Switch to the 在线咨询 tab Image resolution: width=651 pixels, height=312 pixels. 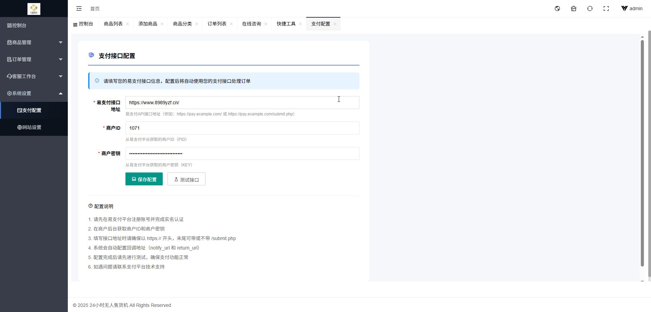click(x=252, y=24)
